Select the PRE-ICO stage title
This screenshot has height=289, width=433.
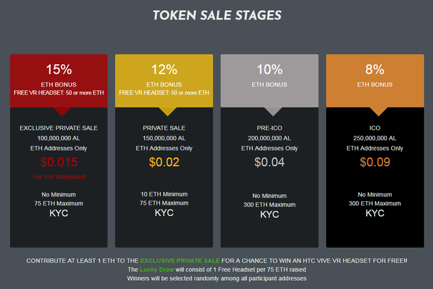tap(269, 127)
